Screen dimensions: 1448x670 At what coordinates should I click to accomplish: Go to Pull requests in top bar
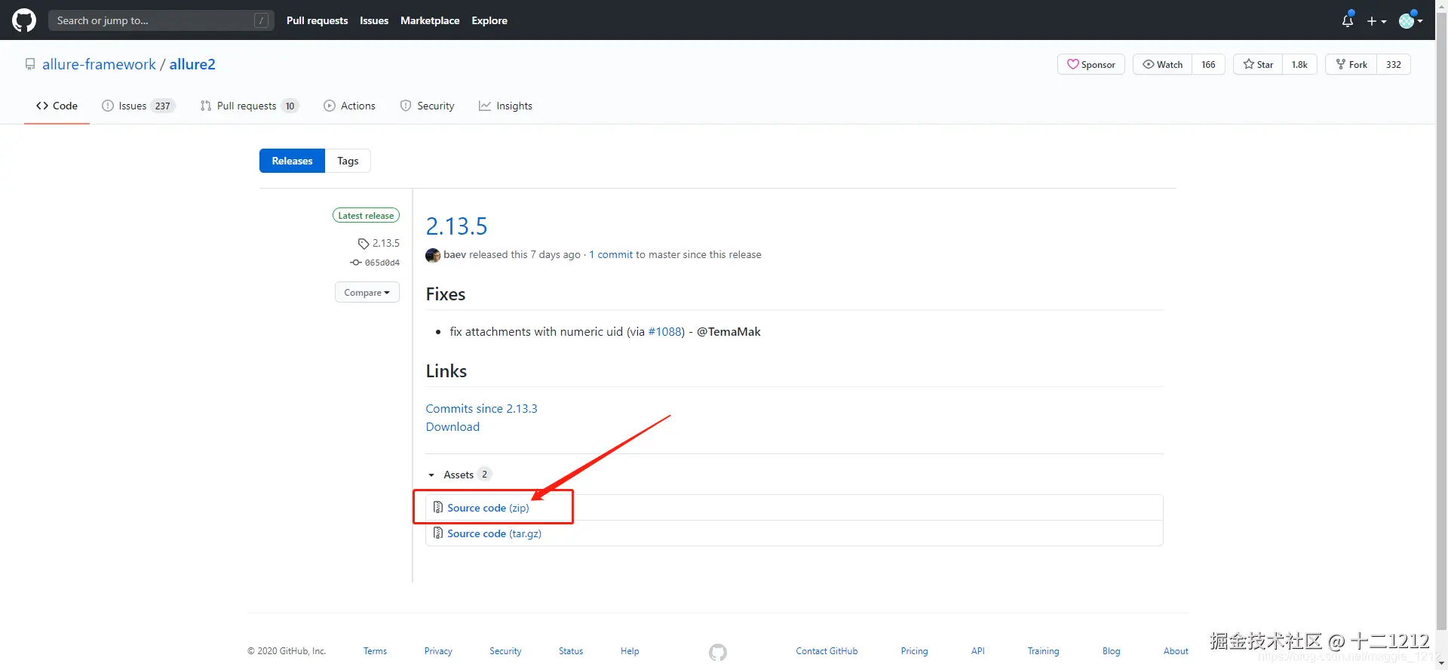[x=317, y=20]
